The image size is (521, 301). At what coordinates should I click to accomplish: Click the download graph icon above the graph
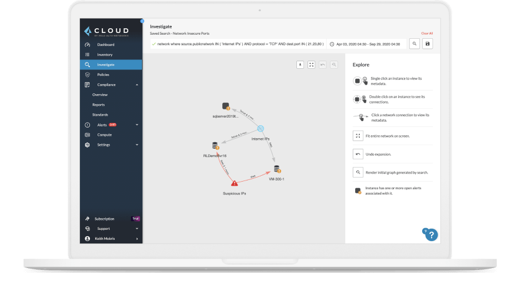(300, 65)
